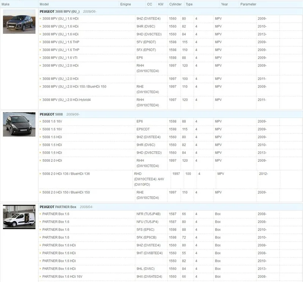Open the PEUGEOT 5008 group heading
This screenshot has height=282, width=303.
pos(51,115)
